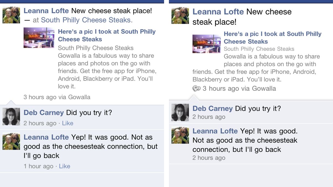This screenshot has width=333, height=187.
Task: Open the cheese steak photo thumbnail in right panel
Action: tap(206, 44)
